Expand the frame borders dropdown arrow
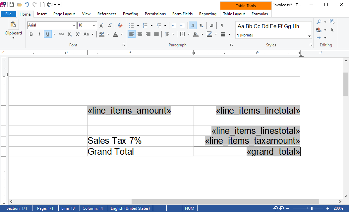 [x=189, y=34]
